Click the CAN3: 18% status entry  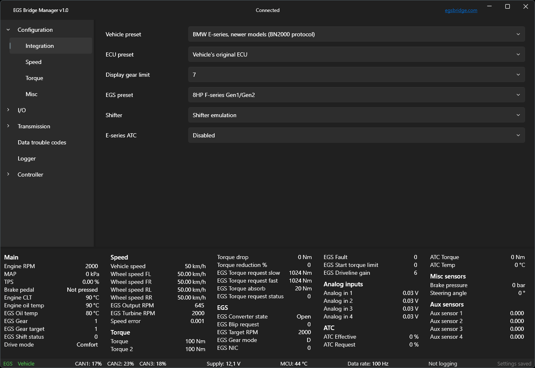click(x=153, y=363)
